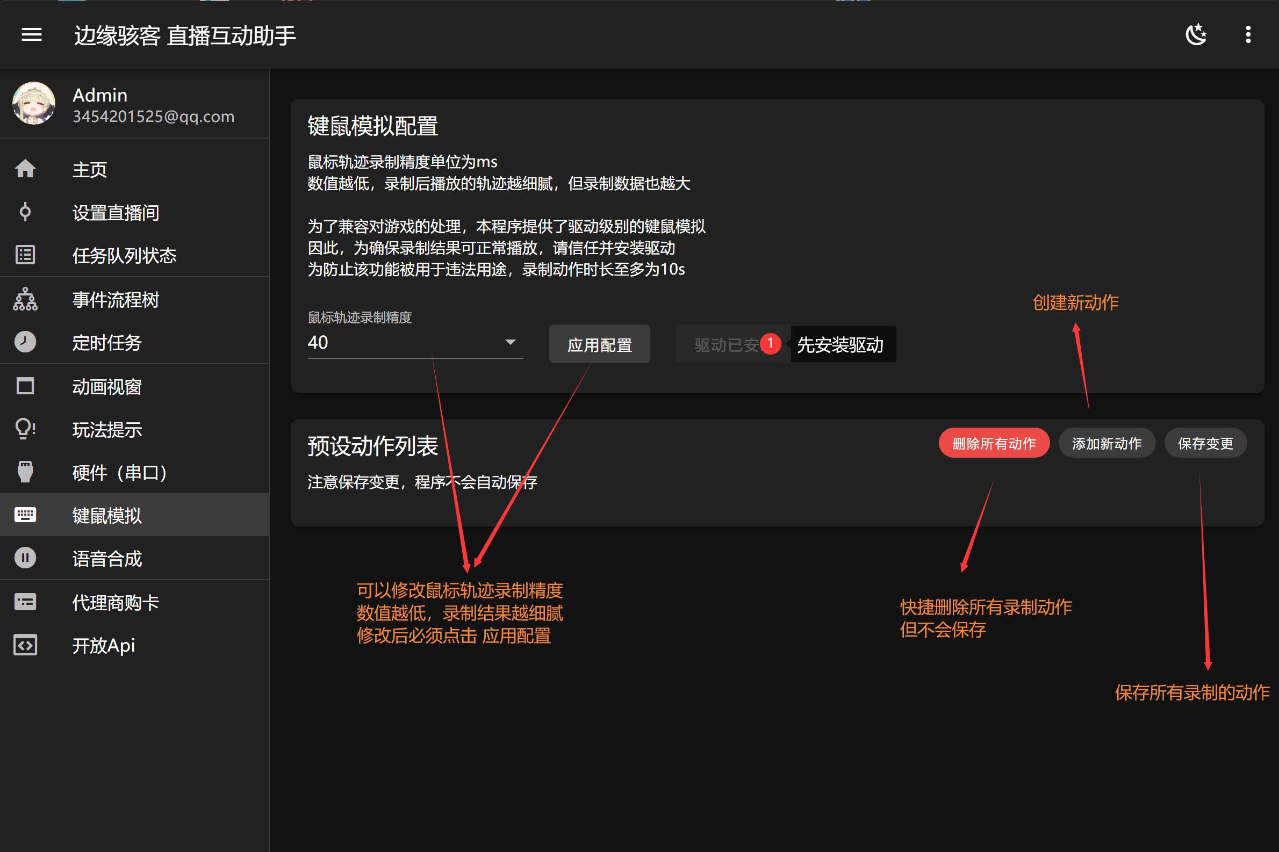1279x852 pixels.
Task: Open the 主页 home icon in sidebar
Action: coord(26,169)
